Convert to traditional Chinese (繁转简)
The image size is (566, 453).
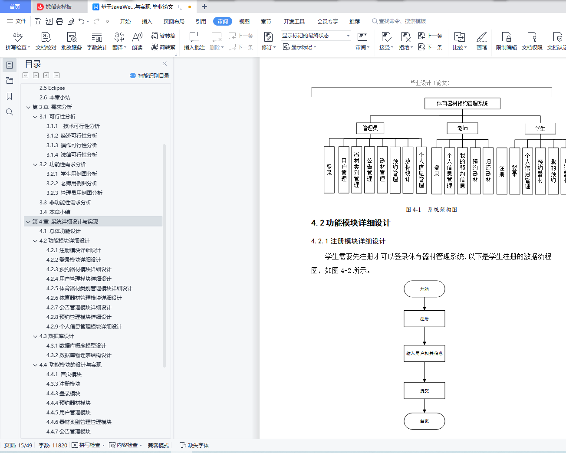(163, 36)
